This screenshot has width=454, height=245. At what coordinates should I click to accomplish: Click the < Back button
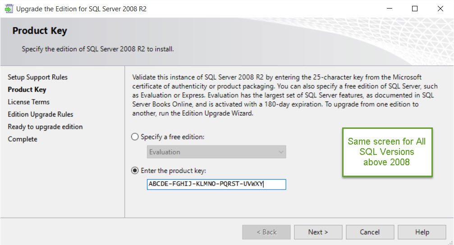click(x=266, y=232)
